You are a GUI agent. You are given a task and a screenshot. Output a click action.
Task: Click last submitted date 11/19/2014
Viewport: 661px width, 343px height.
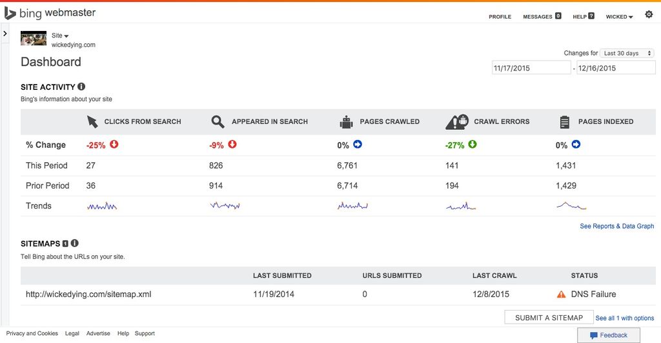click(x=274, y=295)
